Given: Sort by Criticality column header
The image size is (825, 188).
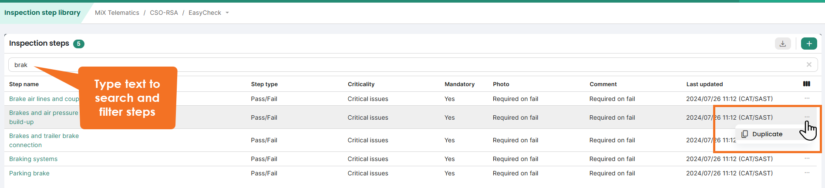Looking at the screenshot, I should (x=361, y=84).
